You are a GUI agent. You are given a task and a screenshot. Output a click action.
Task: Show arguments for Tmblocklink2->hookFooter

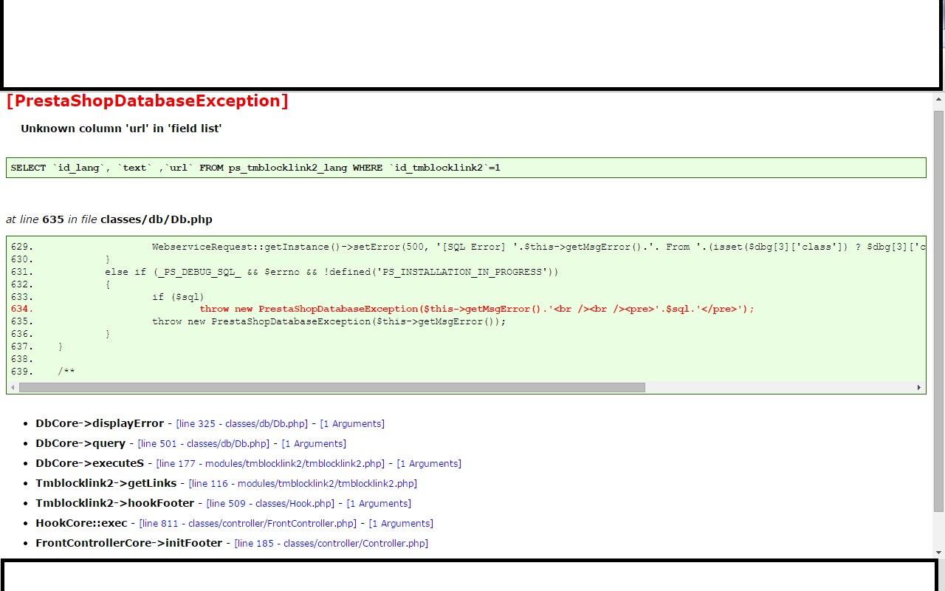point(379,504)
